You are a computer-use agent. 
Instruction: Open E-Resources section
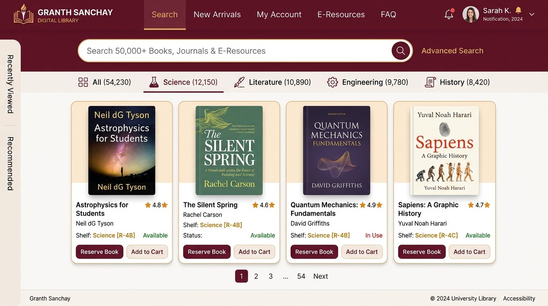click(341, 15)
